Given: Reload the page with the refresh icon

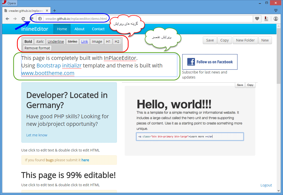Looking at the screenshot, I should click(x=23, y=19).
